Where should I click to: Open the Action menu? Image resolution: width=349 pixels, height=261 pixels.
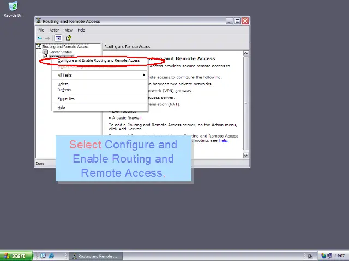point(55,30)
